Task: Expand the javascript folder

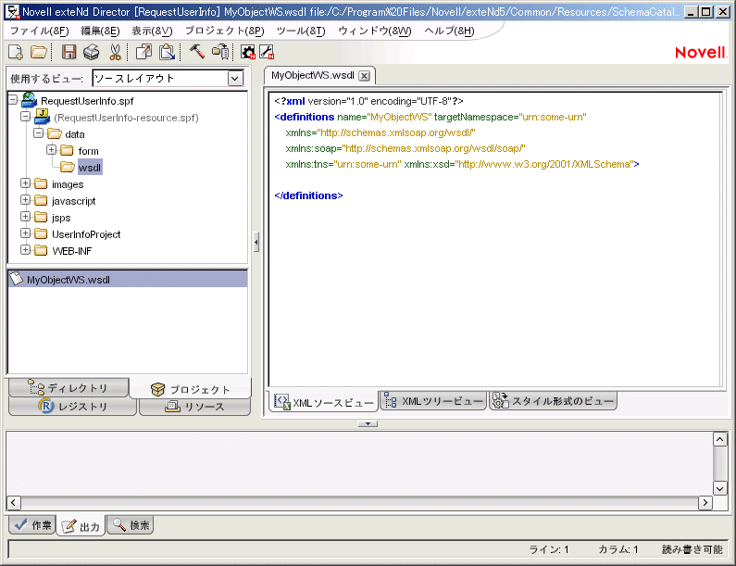Action: pos(26,200)
